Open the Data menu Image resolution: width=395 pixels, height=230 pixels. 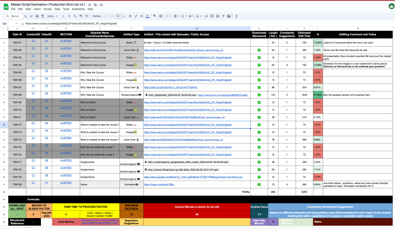tap(58, 9)
